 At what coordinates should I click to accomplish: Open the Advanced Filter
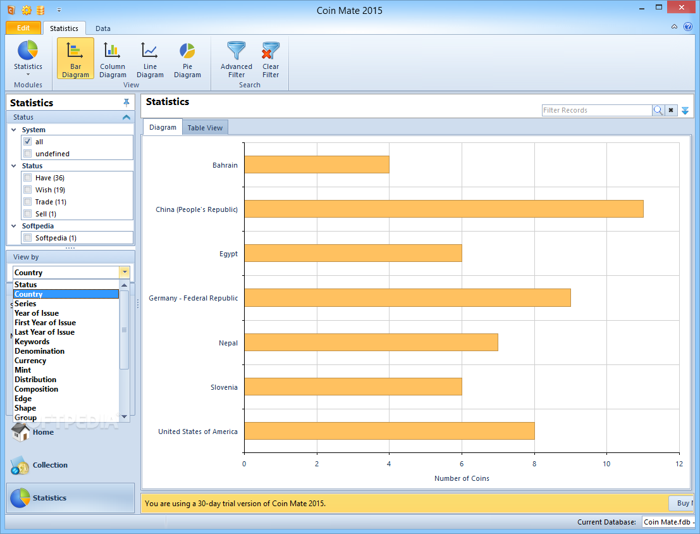pyautogui.click(x=236, y=58)
